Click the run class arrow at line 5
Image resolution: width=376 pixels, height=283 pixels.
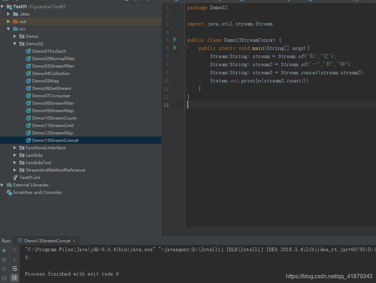pos(174,40)
